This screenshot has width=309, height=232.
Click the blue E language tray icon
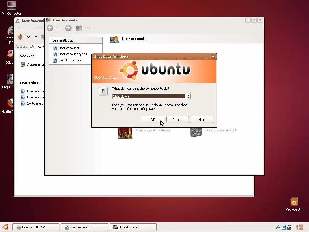tap(284, 227)
